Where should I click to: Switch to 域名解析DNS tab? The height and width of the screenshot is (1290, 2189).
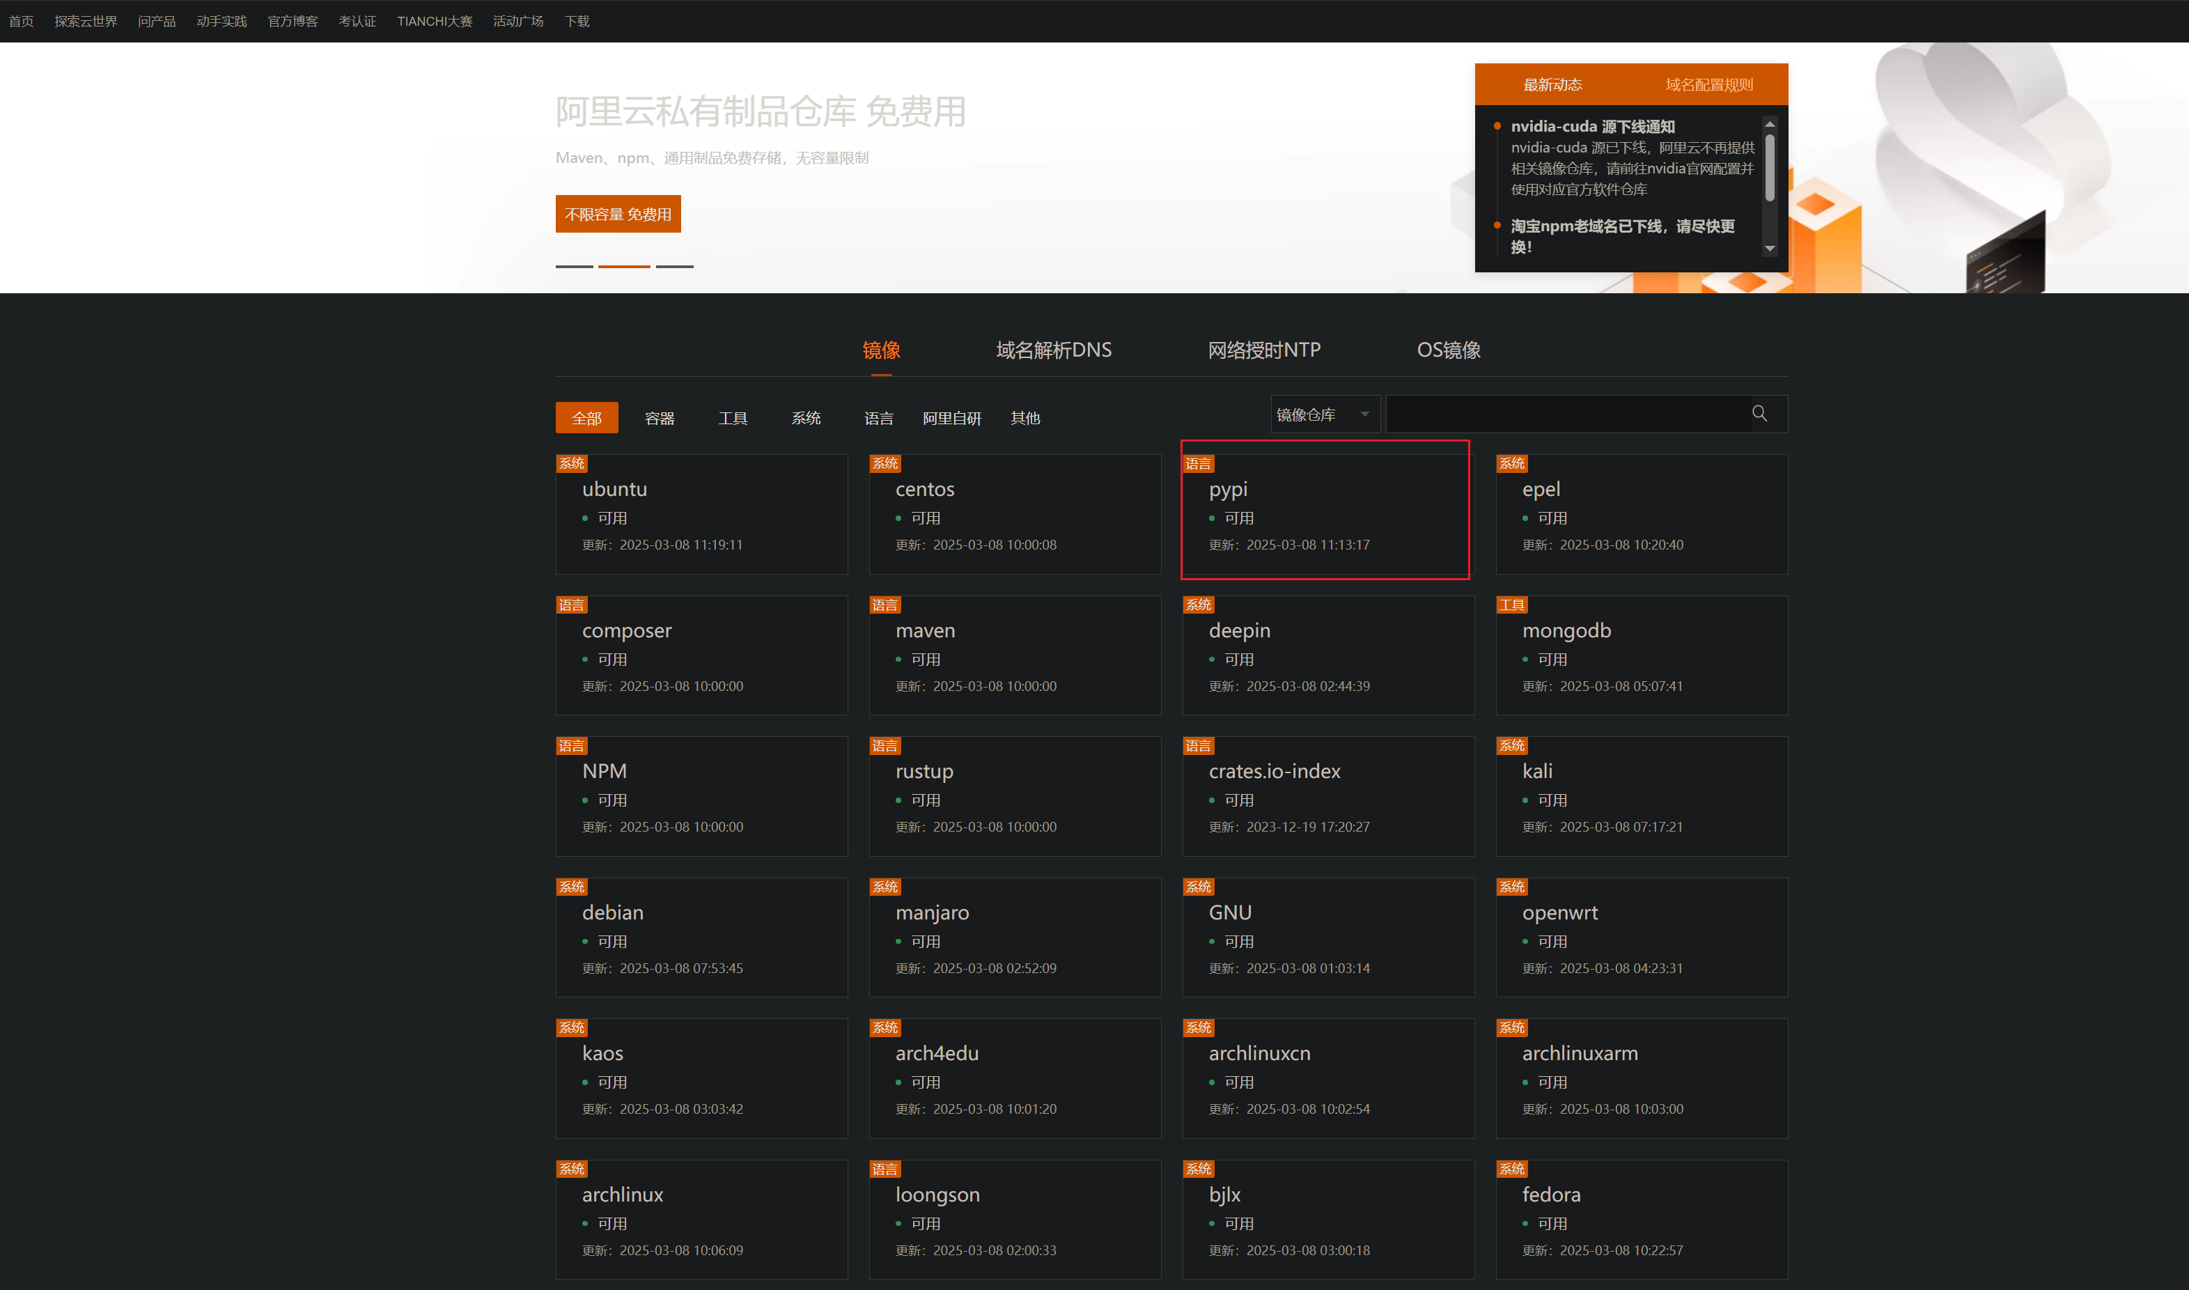(x=1053, y=350)
